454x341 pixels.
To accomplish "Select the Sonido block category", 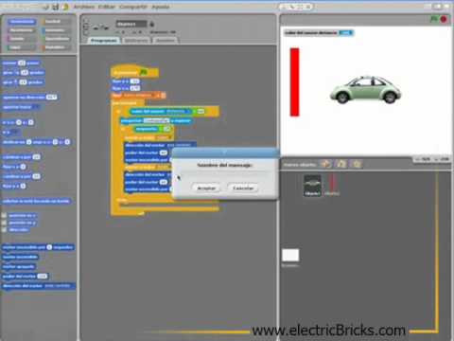I will click(22, 39).
